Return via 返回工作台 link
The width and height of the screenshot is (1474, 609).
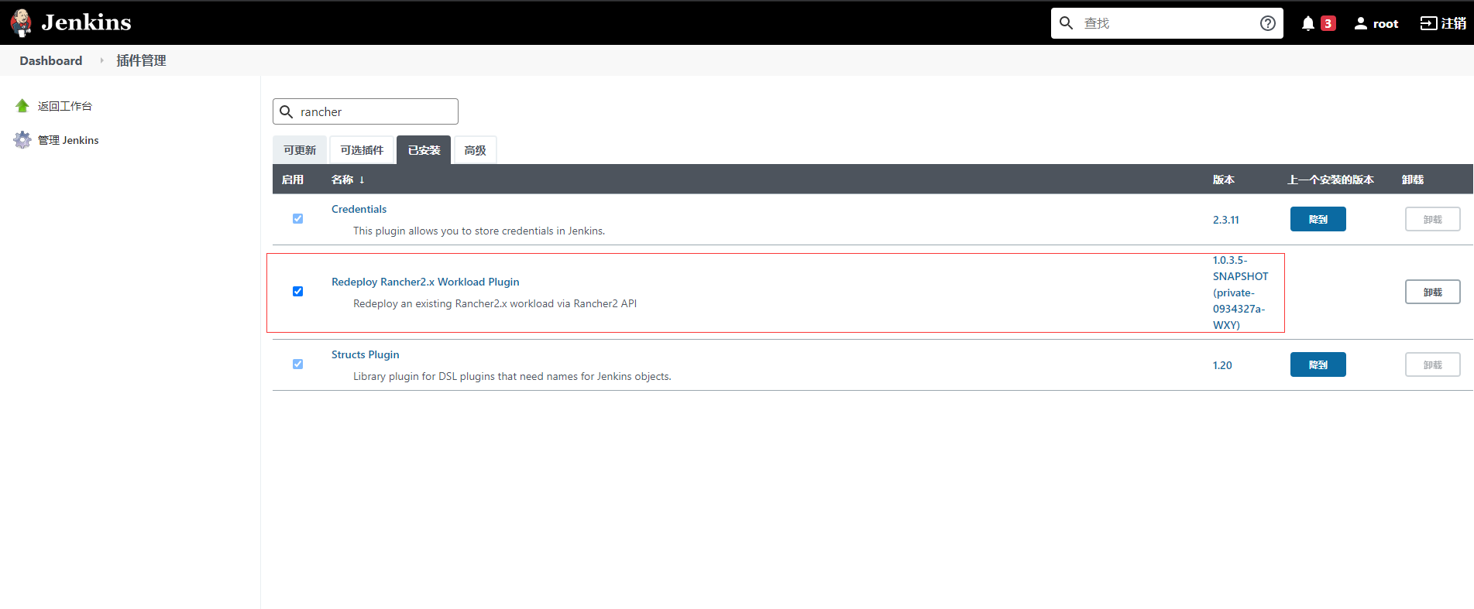click(x=65, y=106)
